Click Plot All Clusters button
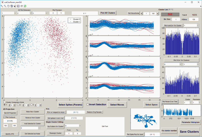Screen dimensions: 202x137 tap(108, 13)
